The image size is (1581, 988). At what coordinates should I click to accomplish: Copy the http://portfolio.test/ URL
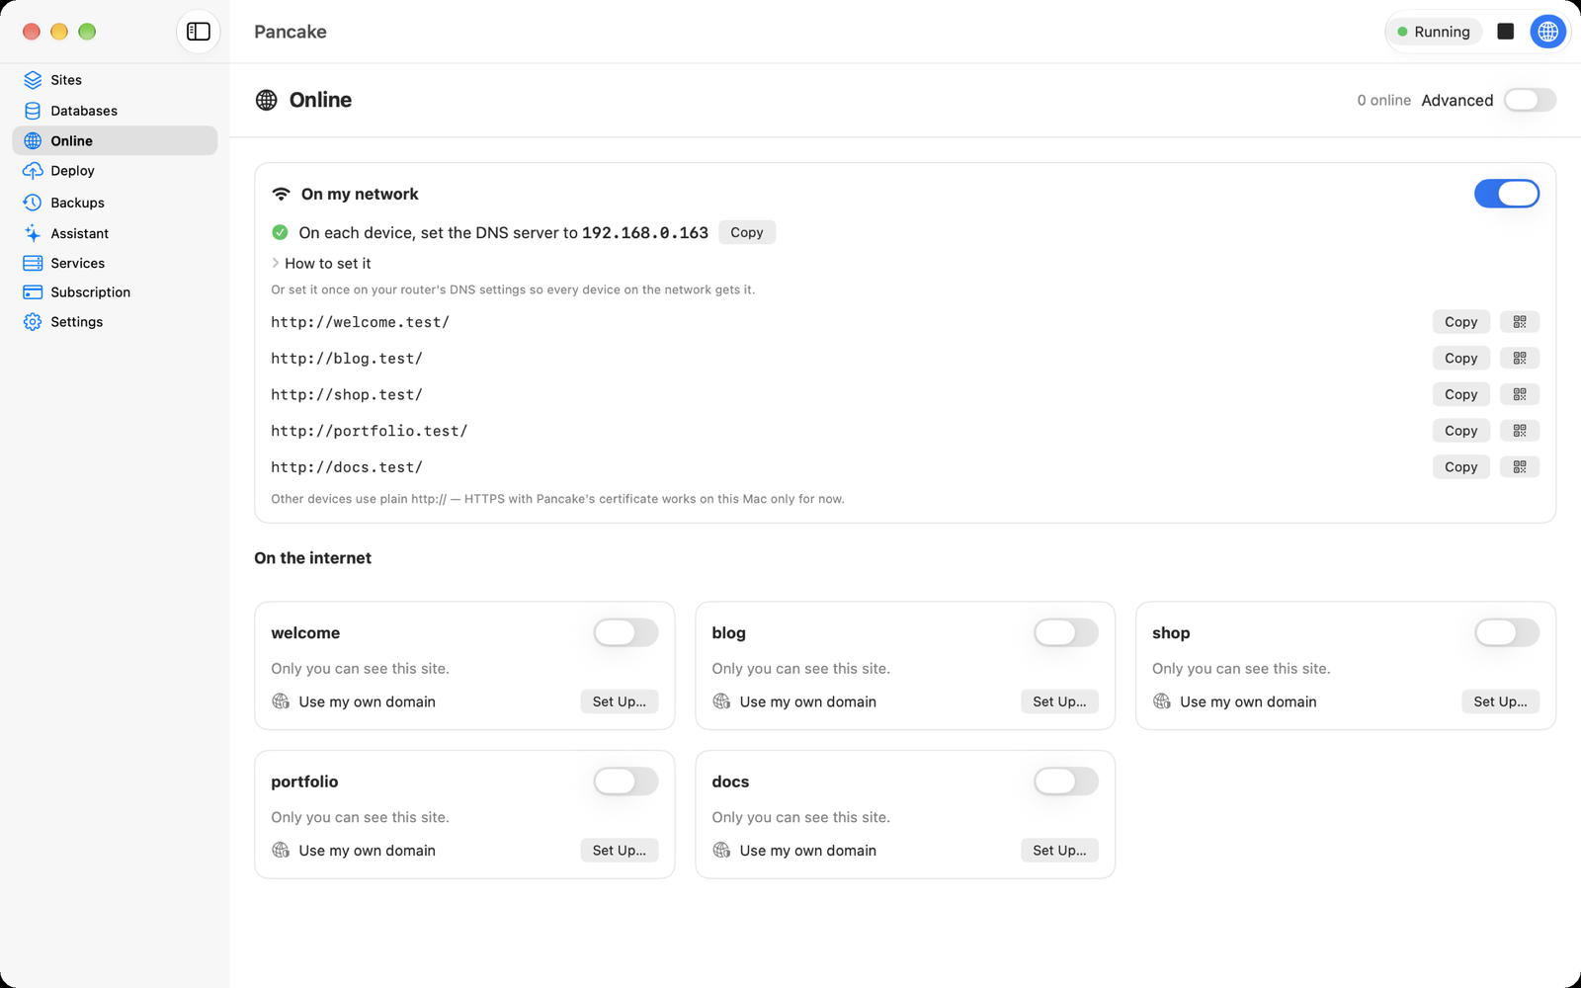1460,431
